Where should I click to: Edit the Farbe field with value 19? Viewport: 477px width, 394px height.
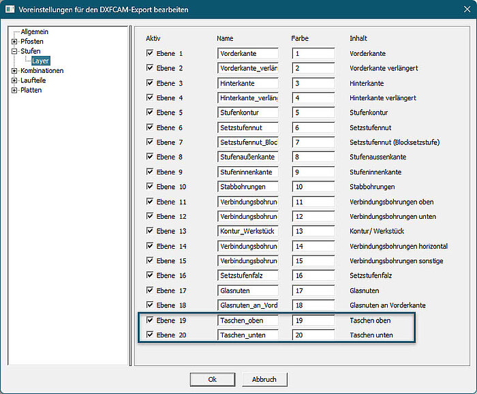tap(313, 320)
